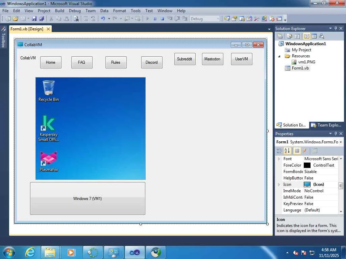The image size is (346, 259).
Task: Select the Rules button on the form
Action: click(x=116, y=62)
